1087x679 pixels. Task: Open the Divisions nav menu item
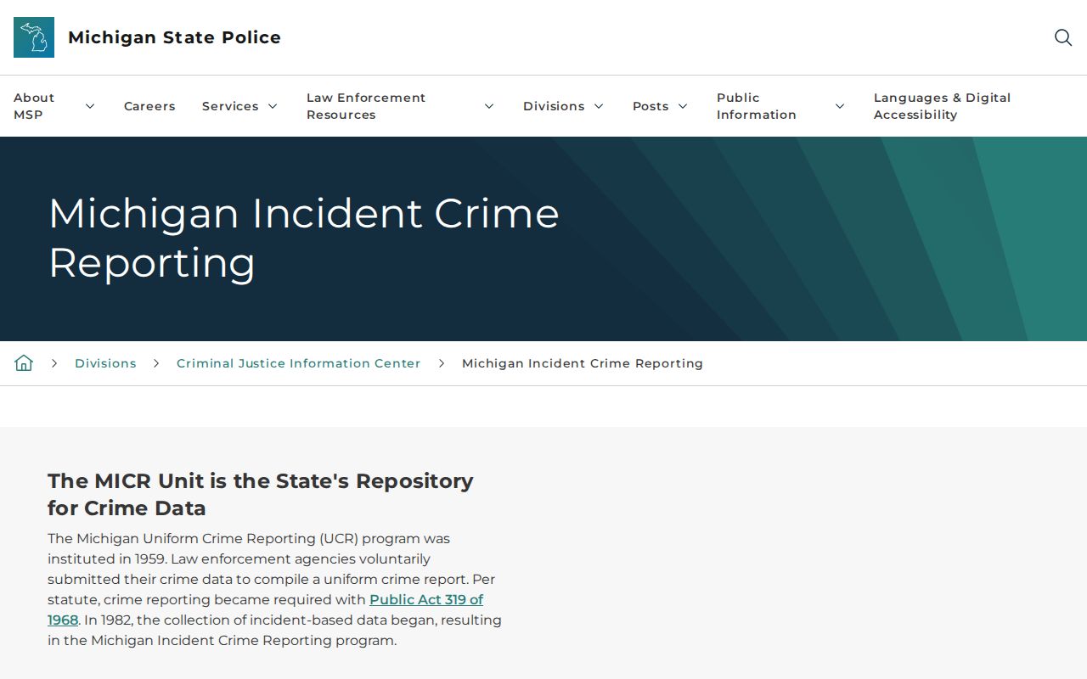[x=554, y=106]
